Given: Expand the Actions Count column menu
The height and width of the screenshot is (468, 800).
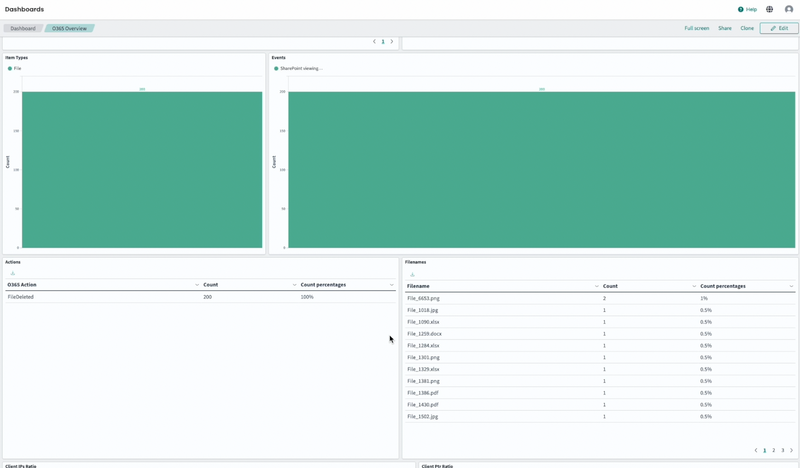Looking at the screenshot, I should pos(294,285).
